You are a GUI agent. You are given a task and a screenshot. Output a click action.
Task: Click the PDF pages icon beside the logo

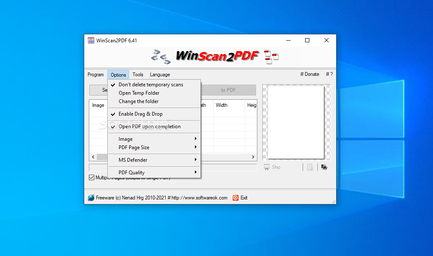(271, 57)
